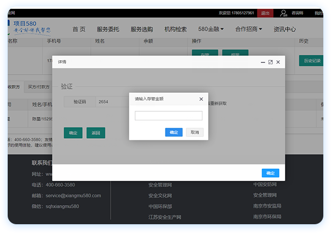Image resolution: width=331 pixels, height=233 pixels.
Task: Click the 咨询师 user avatar icon
Action: click(x=283, y=13)
